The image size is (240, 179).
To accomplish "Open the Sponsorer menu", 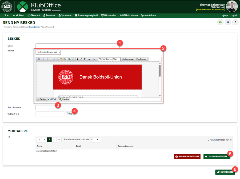I will pyautogui.click(x=65, y=15).
